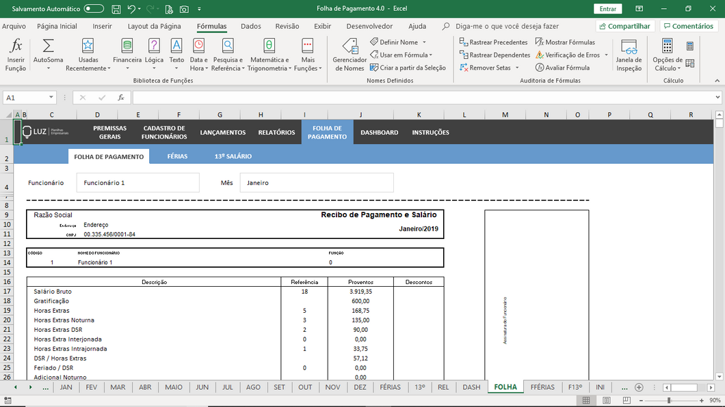The image size is (725, 407).
Task: Select the FÉRIAS sheet tab
Action: (x=390, y=387)
